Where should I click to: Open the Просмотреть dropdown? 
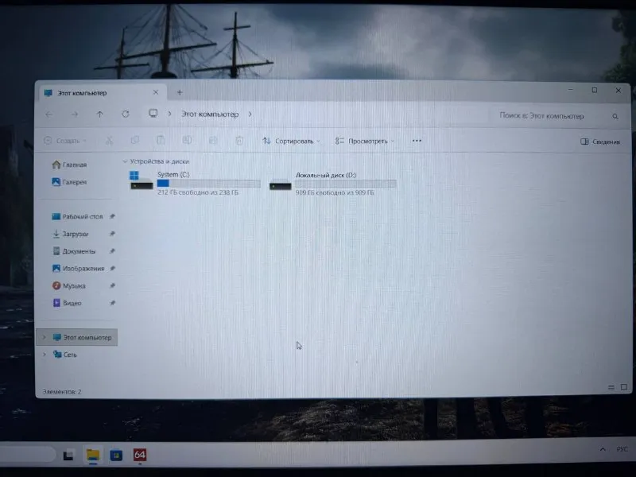pos(365,141)
